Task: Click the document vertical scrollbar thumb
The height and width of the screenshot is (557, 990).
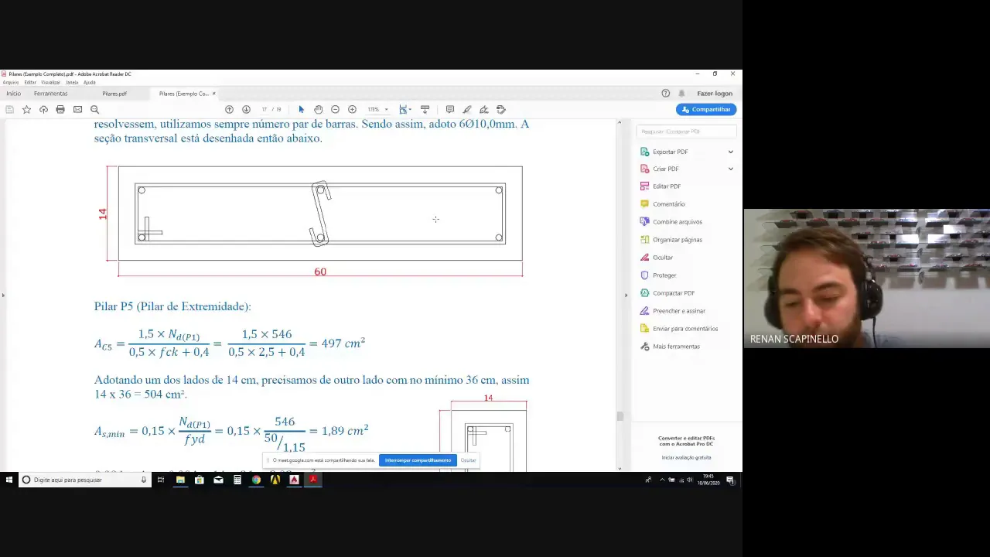Action: point(620,416)
